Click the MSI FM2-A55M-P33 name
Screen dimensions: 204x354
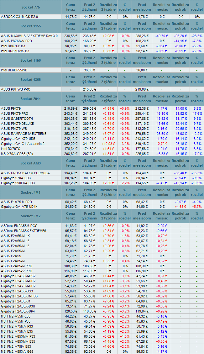pos(16,322)
